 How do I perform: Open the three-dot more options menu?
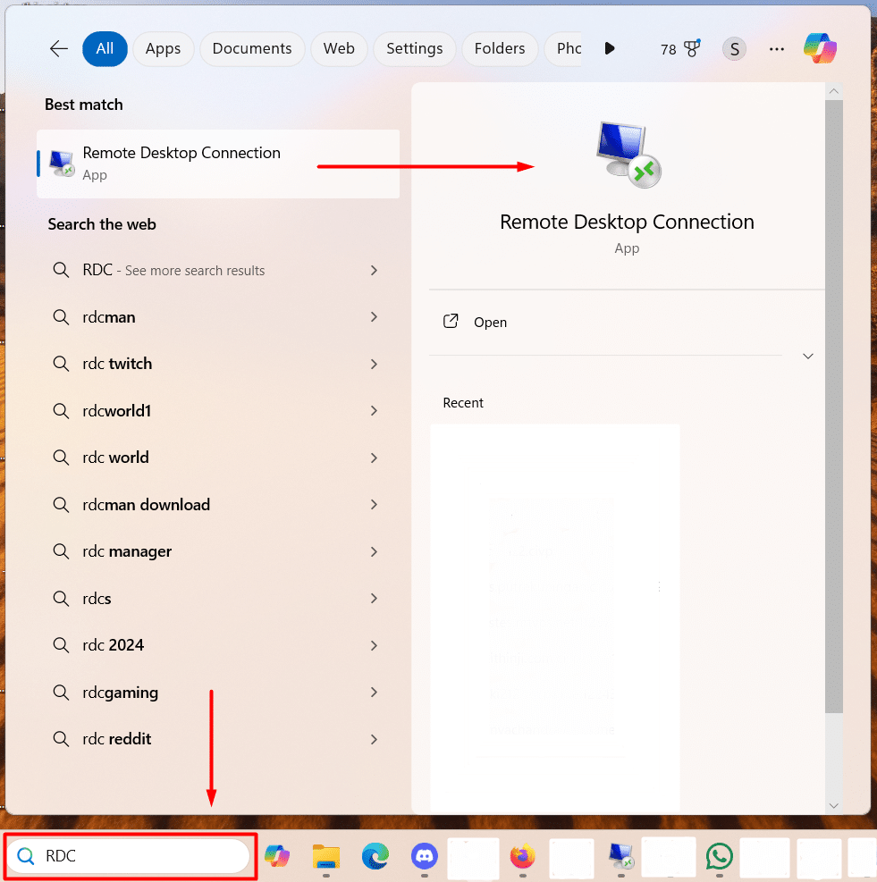pos(777,49)
